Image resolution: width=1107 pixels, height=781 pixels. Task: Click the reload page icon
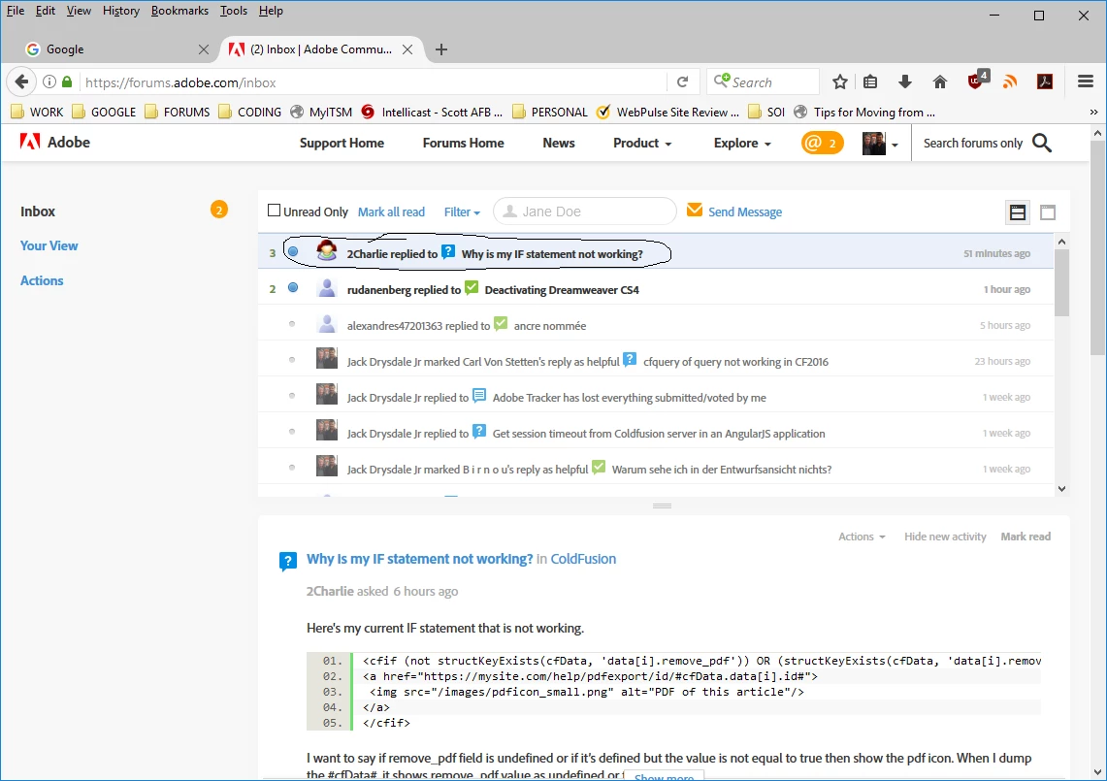point(683,81)
